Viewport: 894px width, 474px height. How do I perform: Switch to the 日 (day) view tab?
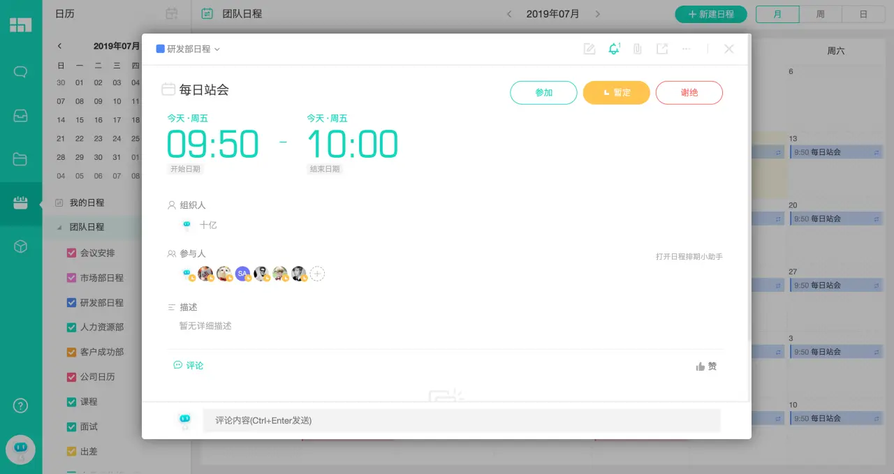point(864,13)
